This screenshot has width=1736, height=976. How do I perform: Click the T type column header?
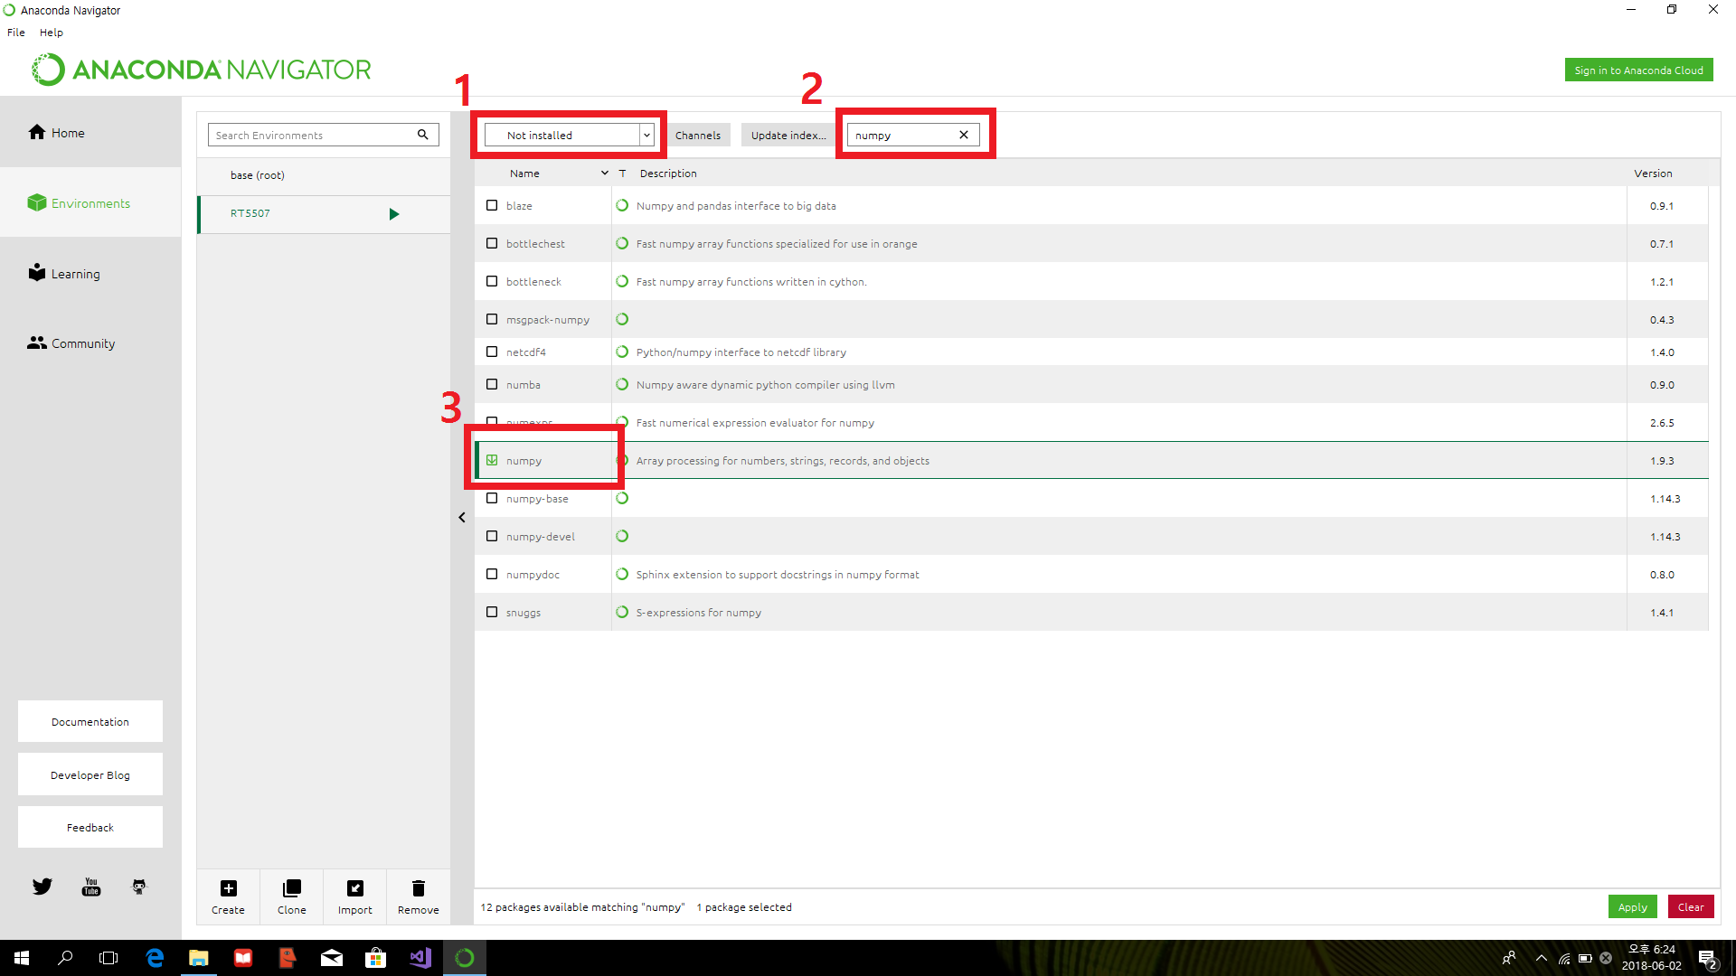(622, 174)
